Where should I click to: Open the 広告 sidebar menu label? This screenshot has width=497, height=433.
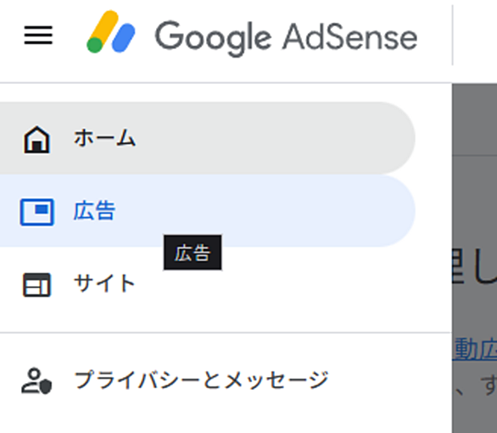click(94, 210)
